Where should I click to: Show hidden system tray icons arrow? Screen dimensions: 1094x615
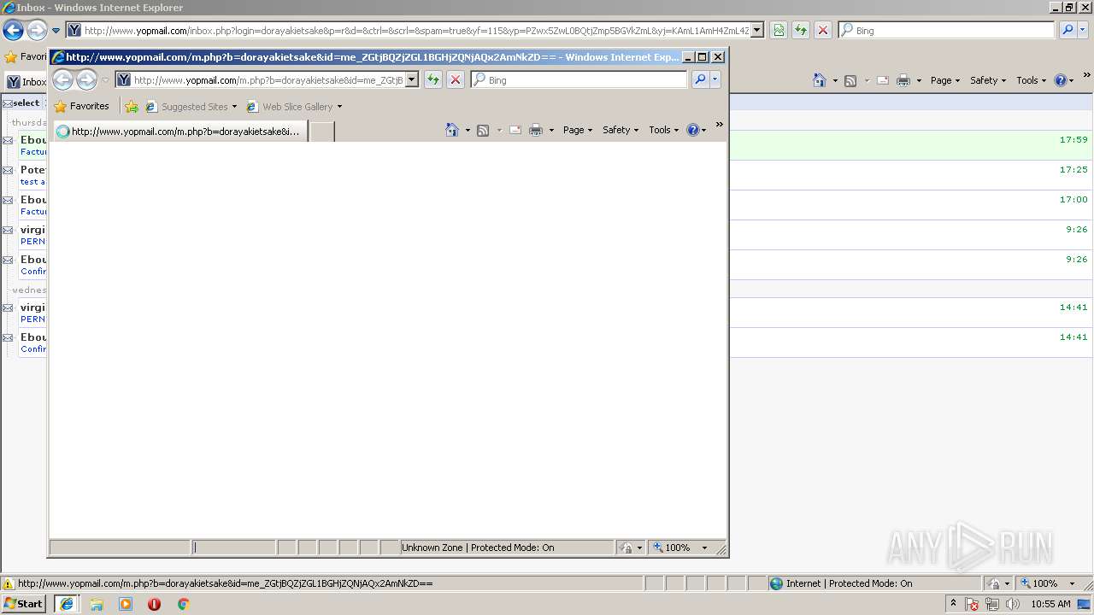(x=953, y=603)
